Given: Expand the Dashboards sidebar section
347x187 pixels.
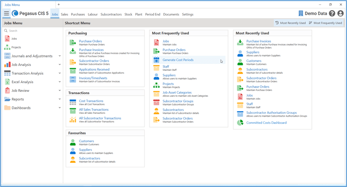Looking at the screenshot, I should coord(59,108).
